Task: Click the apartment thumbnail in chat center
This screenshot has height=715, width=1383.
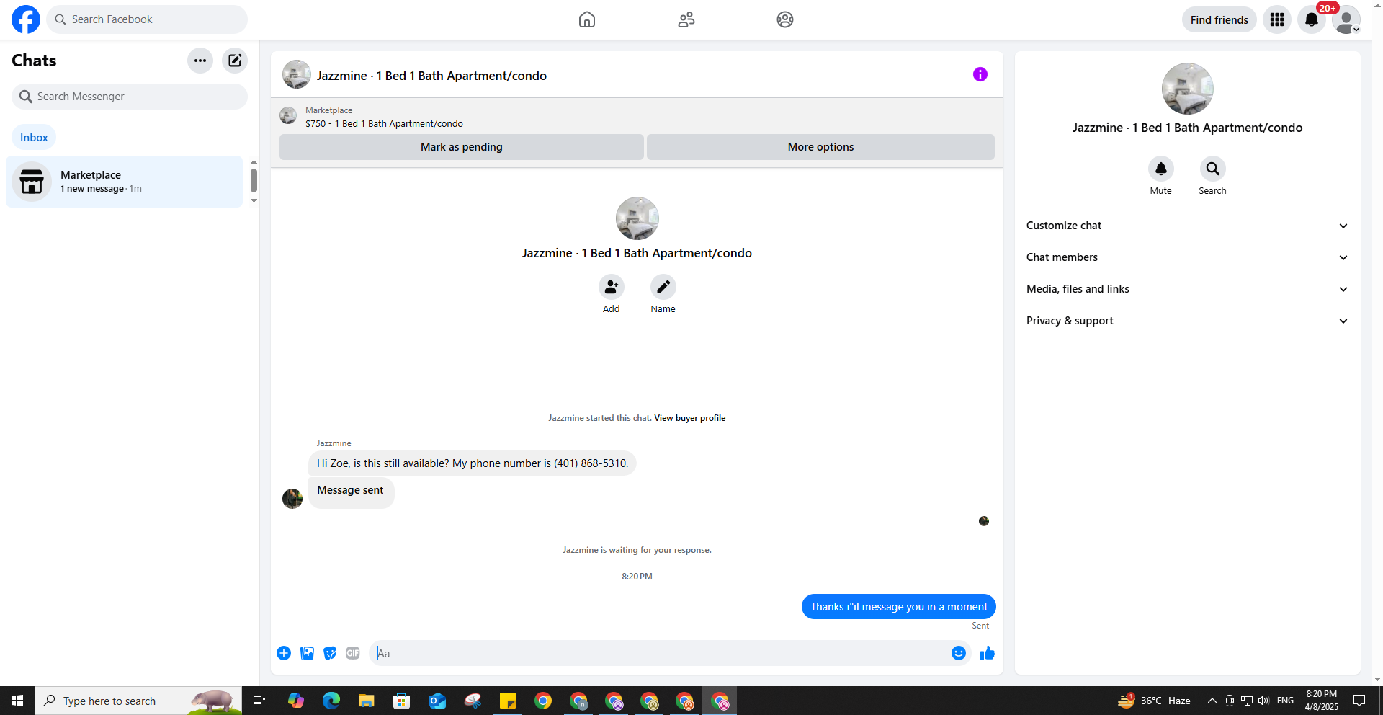Action: pos(637,218)
